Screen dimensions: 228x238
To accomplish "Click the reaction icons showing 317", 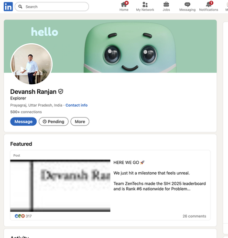I will coord(23,216).
